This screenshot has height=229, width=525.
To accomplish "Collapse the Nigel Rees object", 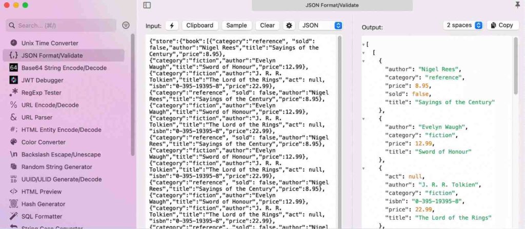I will [364, 61].
